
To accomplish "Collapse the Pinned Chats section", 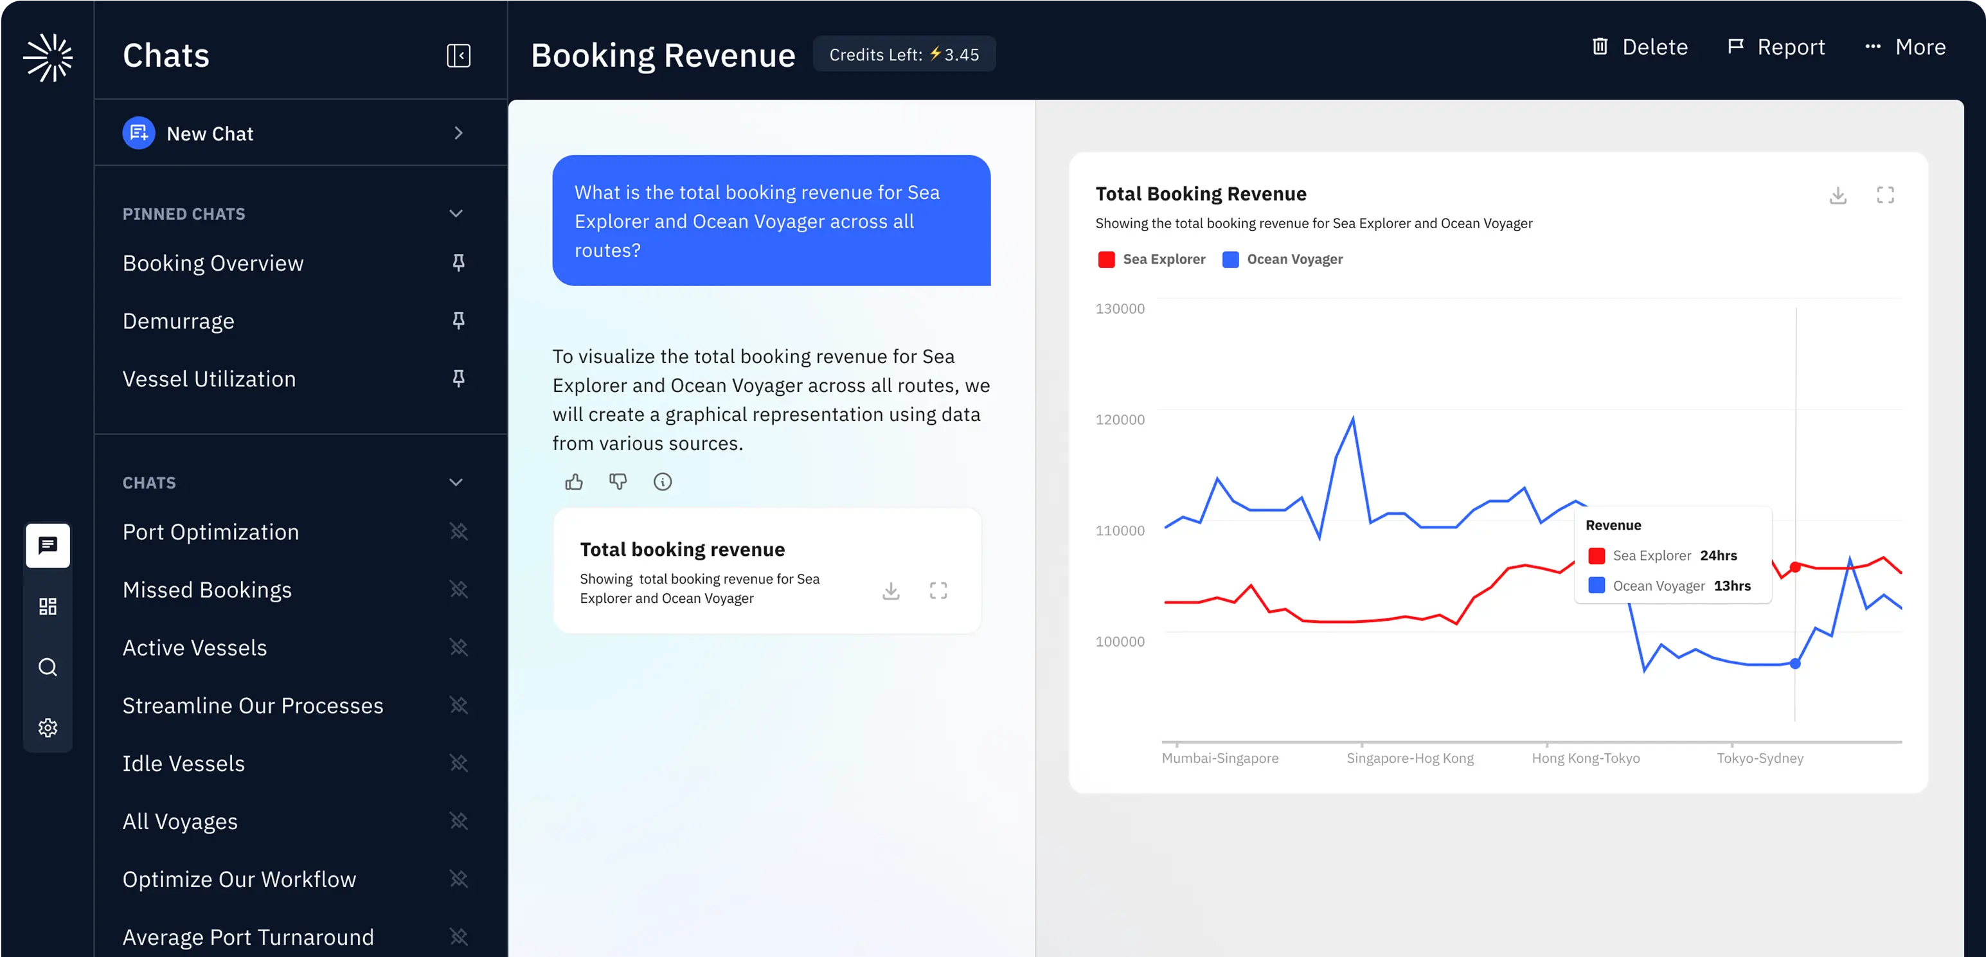I will pos(456,213).
